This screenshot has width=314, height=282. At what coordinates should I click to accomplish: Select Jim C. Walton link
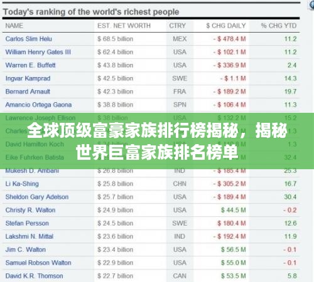26,249
